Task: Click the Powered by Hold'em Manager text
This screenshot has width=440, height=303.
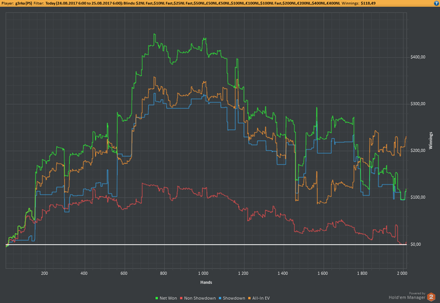Action: click(x=407, y=295)
